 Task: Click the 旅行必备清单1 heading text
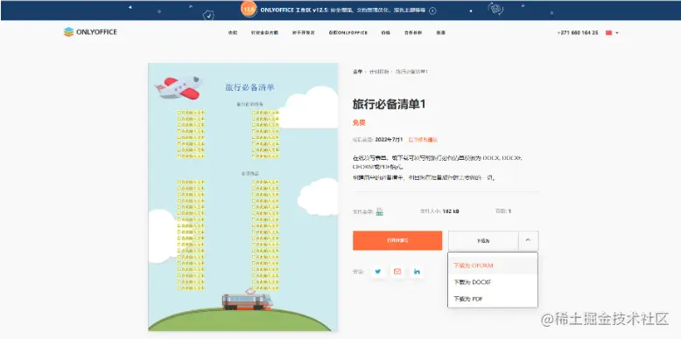pyautogui.click(x=389, y=105)
